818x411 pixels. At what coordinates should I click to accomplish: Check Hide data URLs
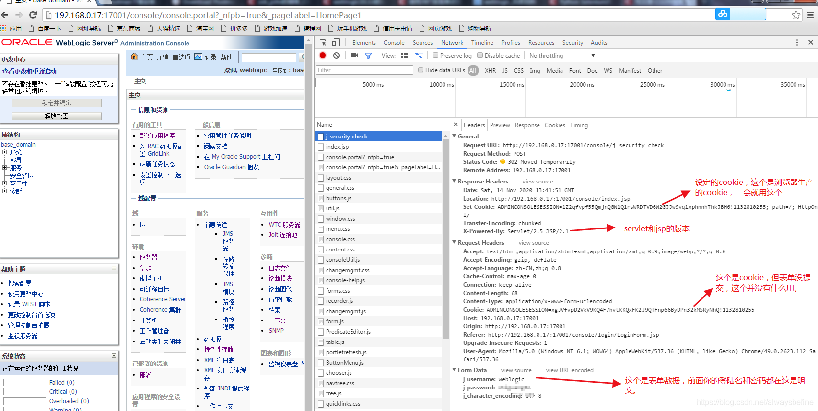tap(421, 70)
